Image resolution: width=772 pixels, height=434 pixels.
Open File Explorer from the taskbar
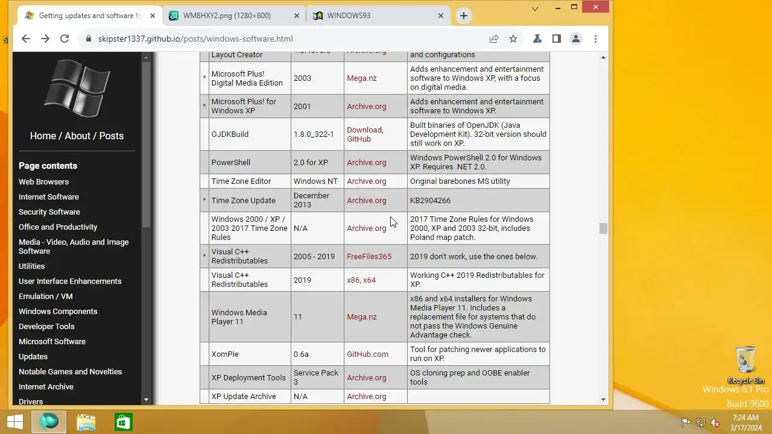pyautogui.click(x=86, y=422)
